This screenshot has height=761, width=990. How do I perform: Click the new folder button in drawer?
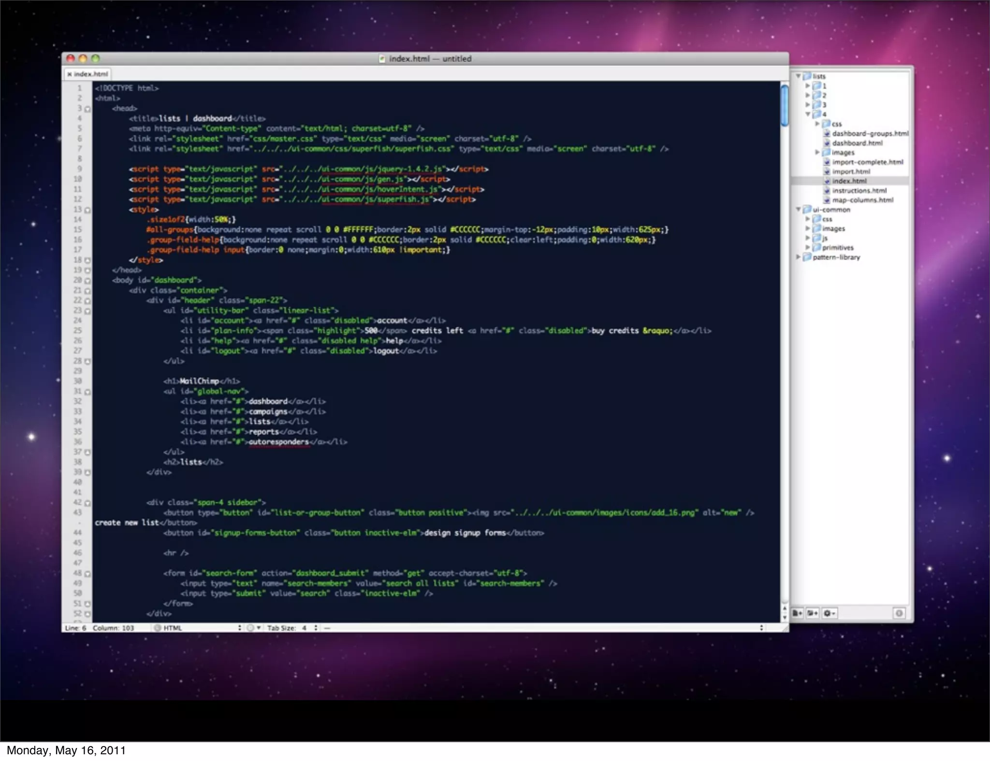[813, 613]
